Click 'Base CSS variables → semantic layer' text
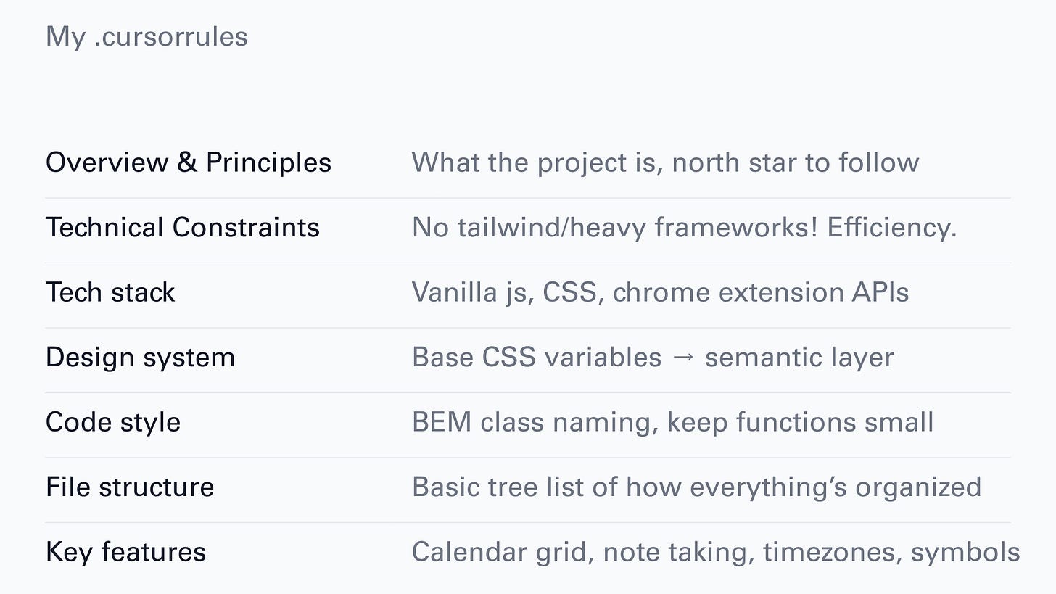The height and width of the screenshot is (594, 1056). (653, 358)
